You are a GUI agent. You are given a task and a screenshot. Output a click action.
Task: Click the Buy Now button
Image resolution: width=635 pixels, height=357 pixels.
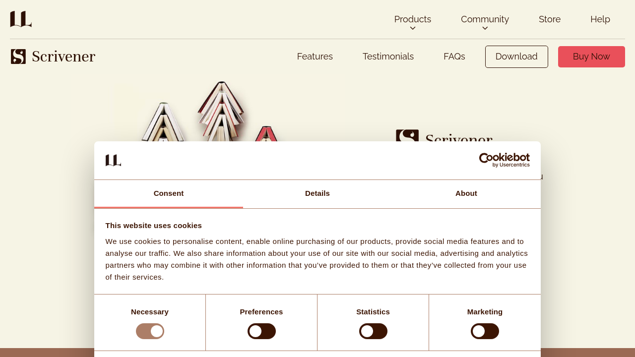point(591,57)
